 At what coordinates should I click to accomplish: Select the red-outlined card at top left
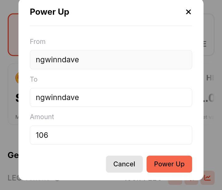click(x=13, y=35)
